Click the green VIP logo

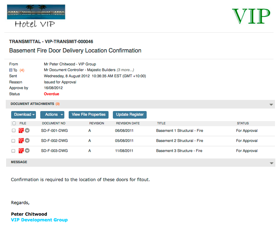point(251,16)
